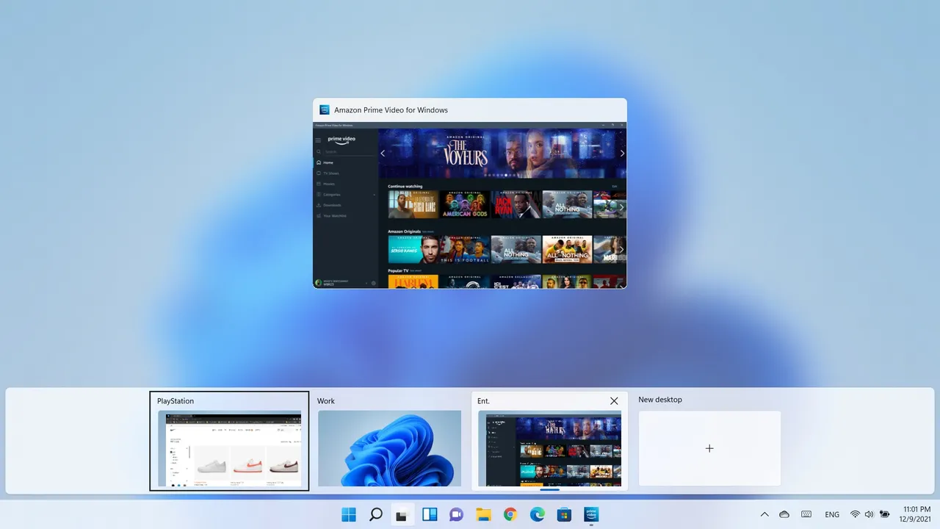
Task: Click the Work desktop name label
Action: click(326, 401)
